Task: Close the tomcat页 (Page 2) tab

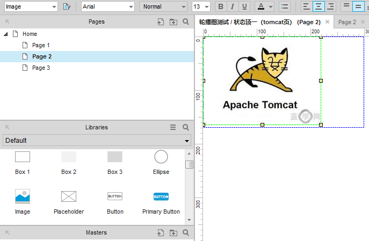Action: 327,22
